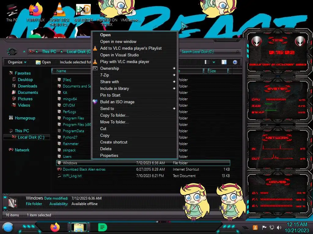Image resolution: width=313 pixels, height=234 pixels.
Task: Select Download Black Alien extras shortcut
Action: pos(84,169)
